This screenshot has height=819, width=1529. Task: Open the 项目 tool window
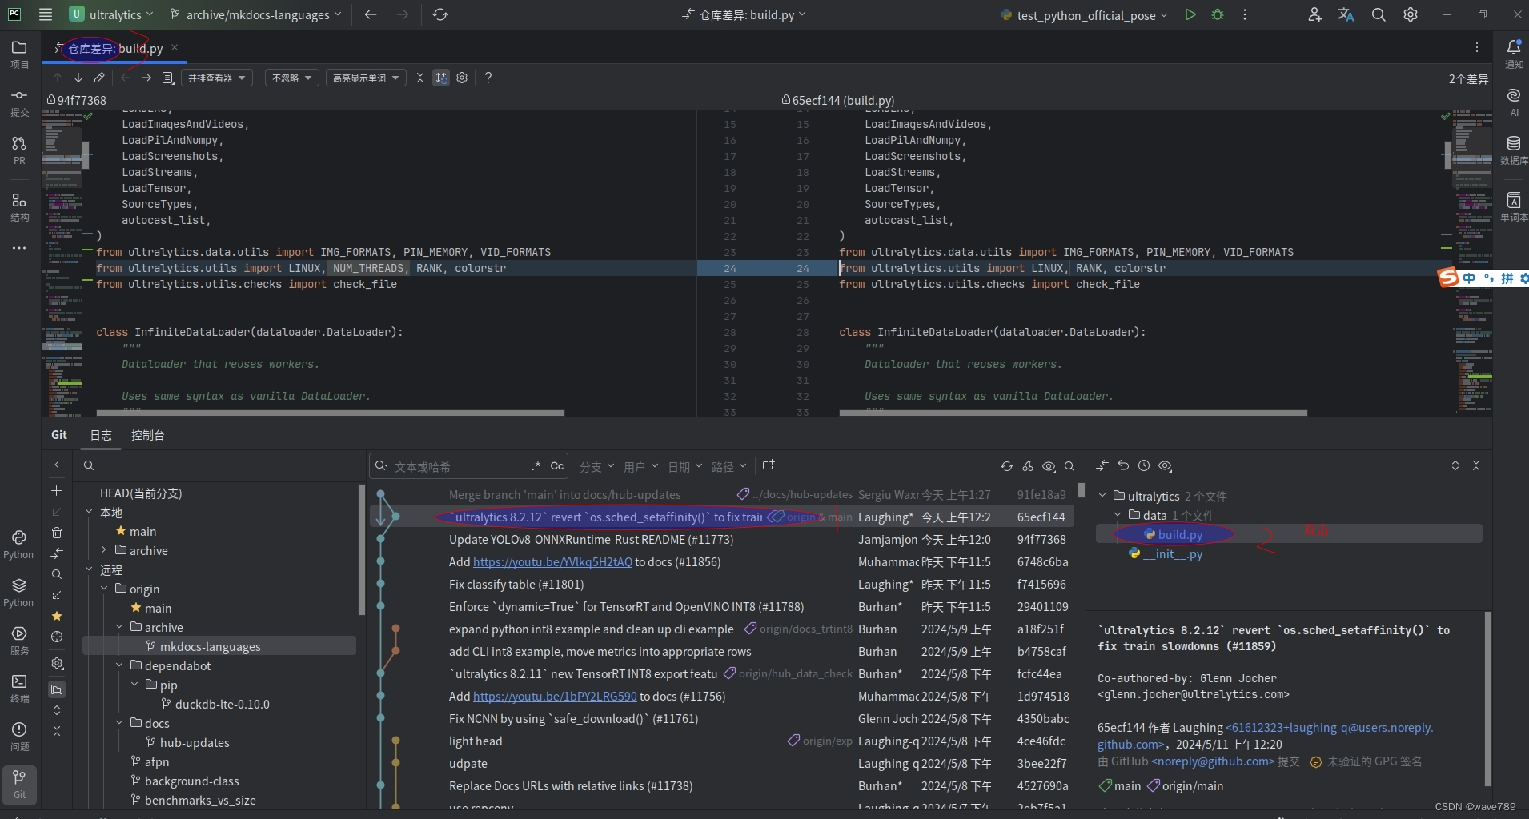[x=19, y=54]
